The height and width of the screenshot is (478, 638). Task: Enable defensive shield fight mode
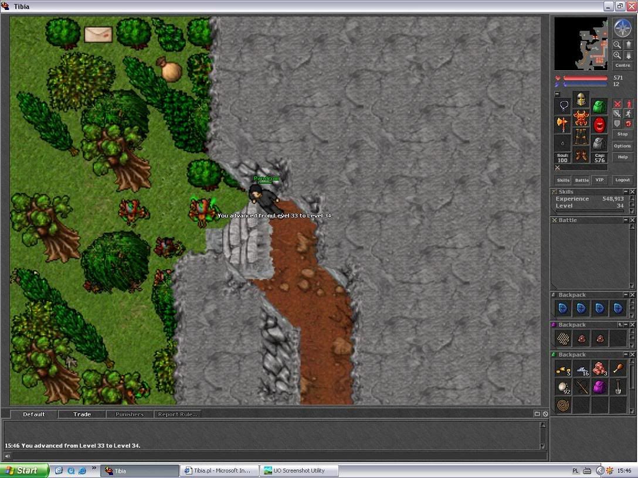click(617, 124)
